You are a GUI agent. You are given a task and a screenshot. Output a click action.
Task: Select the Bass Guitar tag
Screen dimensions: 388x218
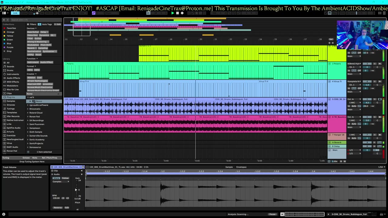pos(33,32)
